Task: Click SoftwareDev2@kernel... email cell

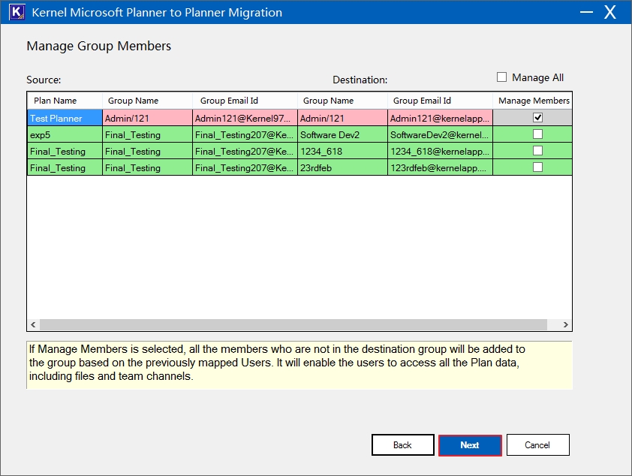Action: pyautogui.click(x=440, y=134)
